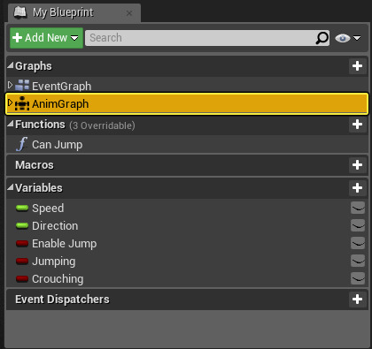Click the 3 Overridable functions label
The width and height of the screenshot is (372, 349).
(102, 125)
